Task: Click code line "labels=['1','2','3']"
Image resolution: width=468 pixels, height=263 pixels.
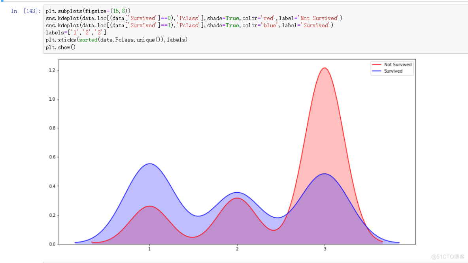Action: click(76, 32)
